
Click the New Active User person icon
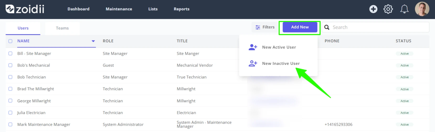click(253, 47)
